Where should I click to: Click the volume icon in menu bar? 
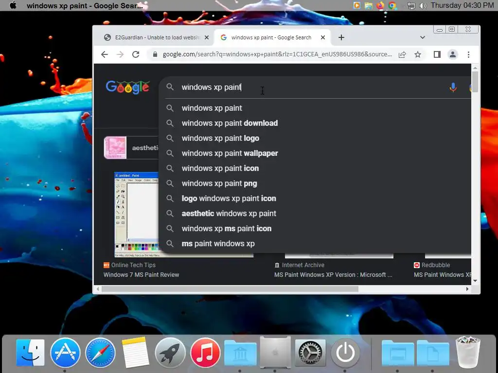(x=423, y=6)
